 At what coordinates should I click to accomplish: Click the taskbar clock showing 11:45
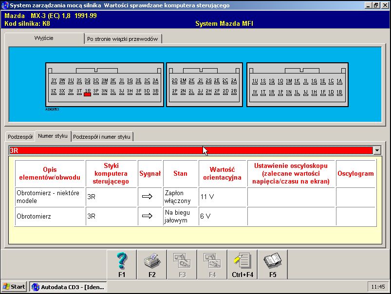tap(377, 287)
